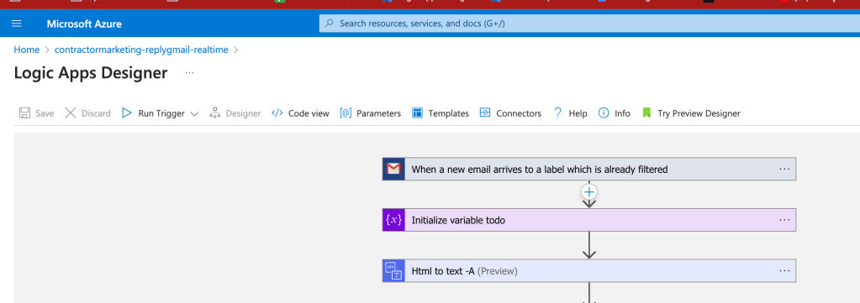
Task: Open contractormarketing-replygmail-realtime breadcrumb
Action: [x=141, y=50]
